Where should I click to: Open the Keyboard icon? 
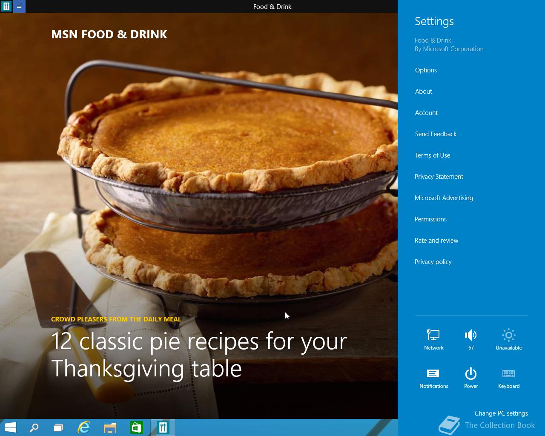pyautogui.click(x=509, y=378)
